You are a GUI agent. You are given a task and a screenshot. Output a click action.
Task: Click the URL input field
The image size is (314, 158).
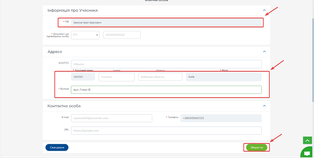pos(166,131)
